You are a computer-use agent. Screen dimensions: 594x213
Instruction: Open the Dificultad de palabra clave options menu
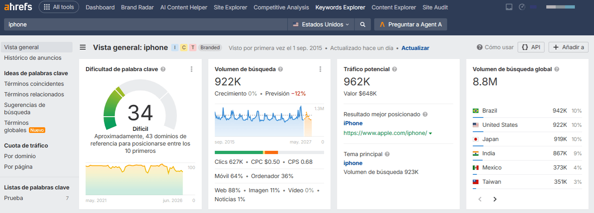192,69
